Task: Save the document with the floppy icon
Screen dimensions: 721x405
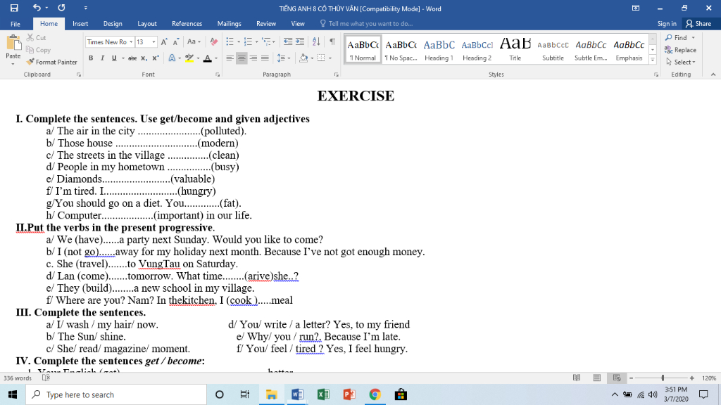Action: [x=14, y=8]
